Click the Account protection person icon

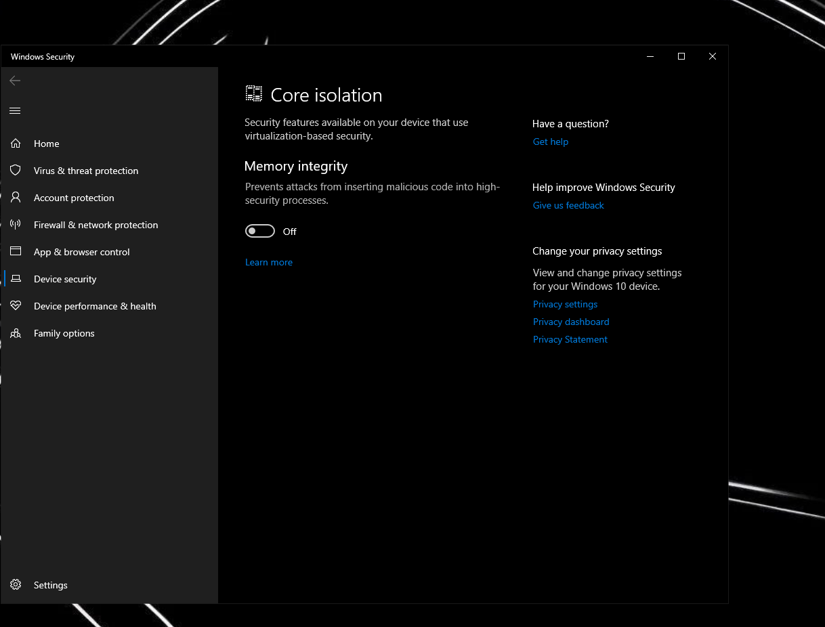pyautogui.click(x=16, y=198)
